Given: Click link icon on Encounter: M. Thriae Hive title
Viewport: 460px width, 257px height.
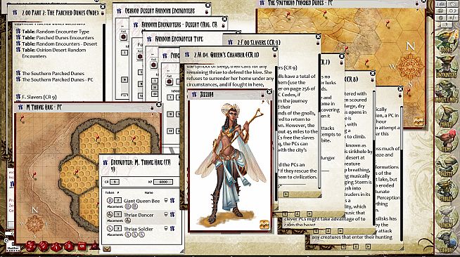Looking at the screenshot, I should point(106,163).
